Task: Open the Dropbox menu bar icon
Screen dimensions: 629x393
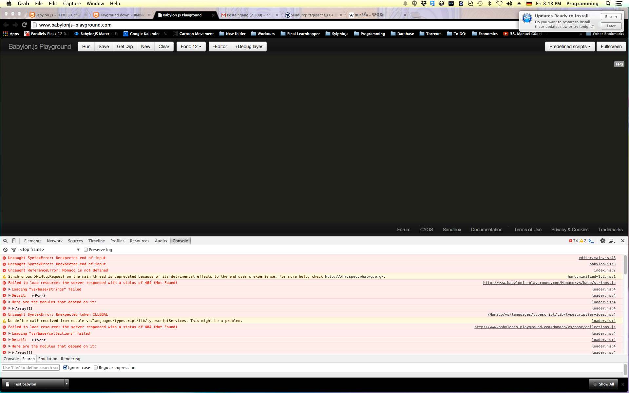Action: click(x=424, y=4)
